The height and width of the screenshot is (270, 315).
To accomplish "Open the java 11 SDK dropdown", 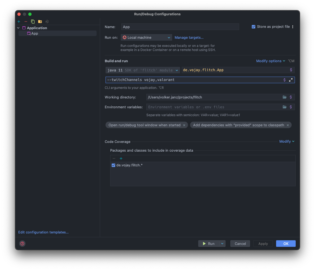I will 177,70.
